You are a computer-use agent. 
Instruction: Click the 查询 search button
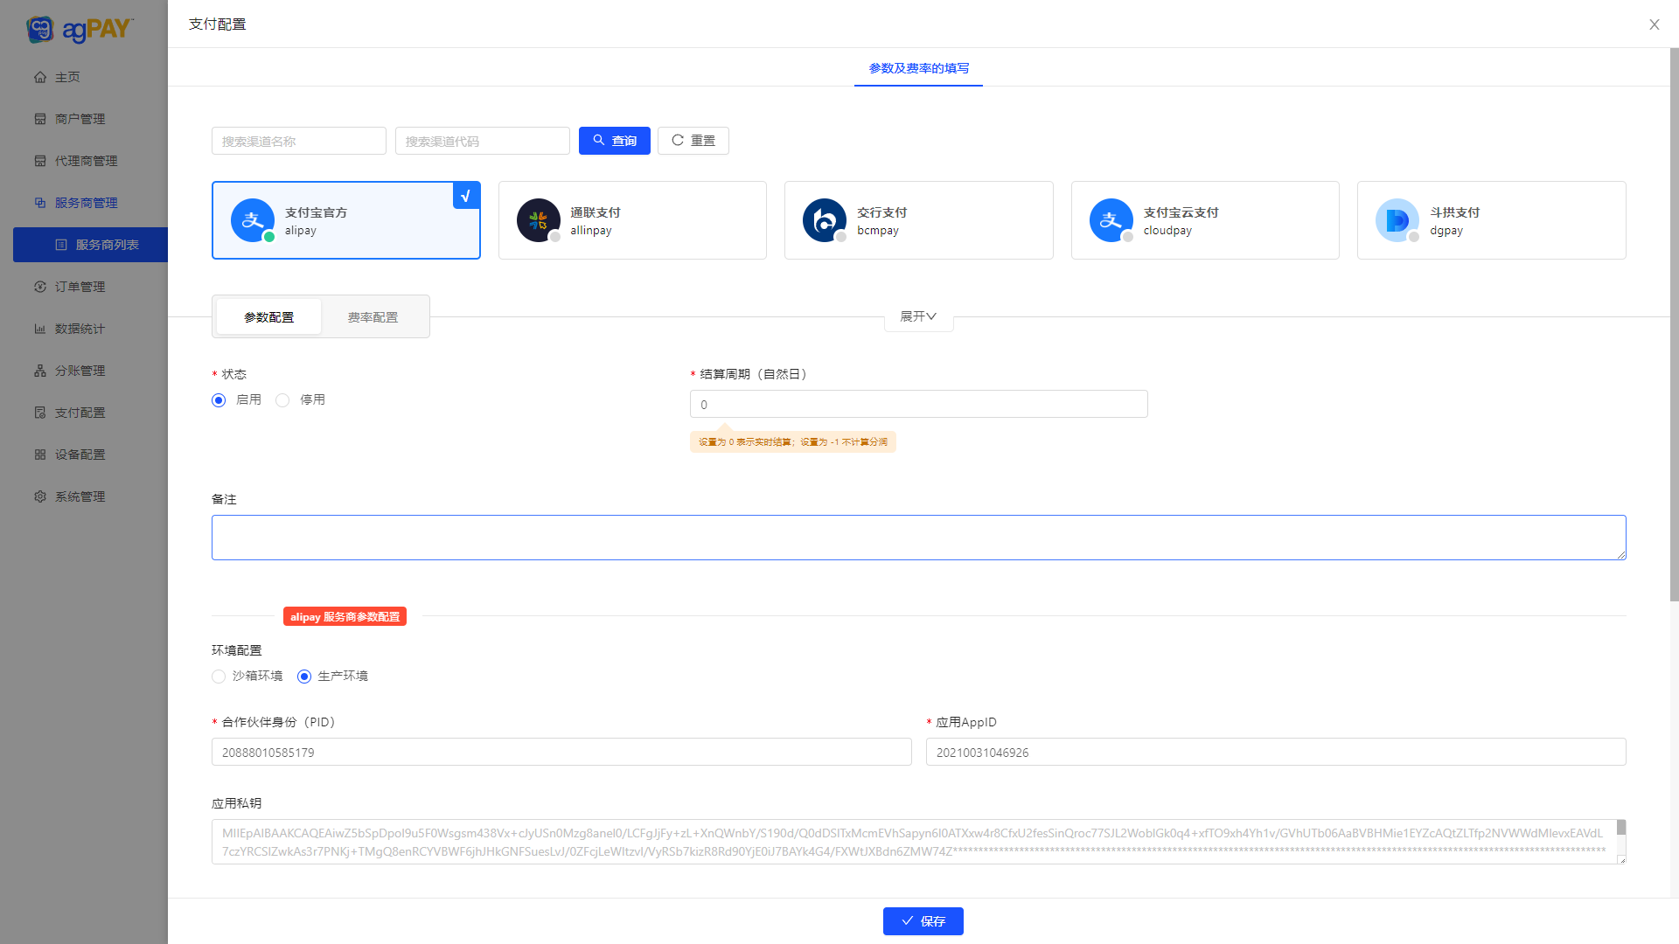614,141
